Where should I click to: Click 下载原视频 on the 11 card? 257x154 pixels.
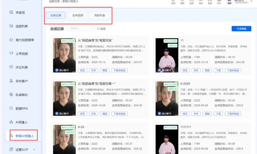233,70
